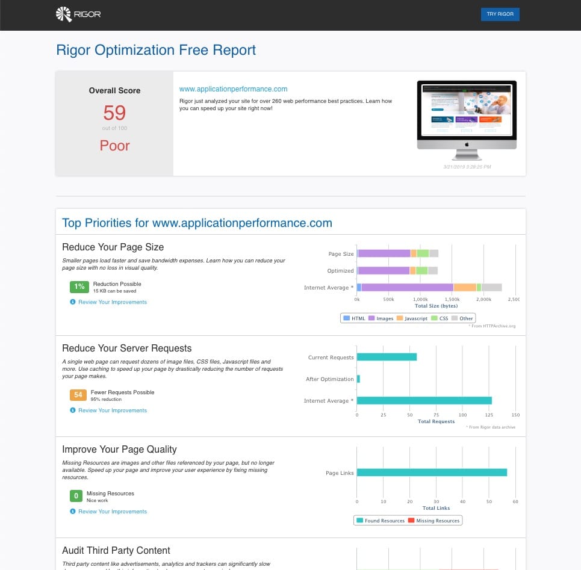Click the From HTTPArchive.org footnote

tap(492, 326)
